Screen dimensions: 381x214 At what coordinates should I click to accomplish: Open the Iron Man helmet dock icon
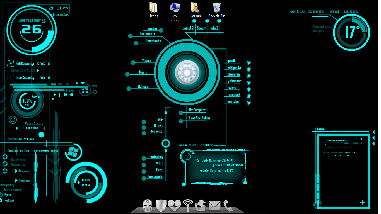click(148, 206)
